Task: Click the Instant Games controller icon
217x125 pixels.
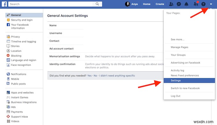Action: tap(8, 97)
